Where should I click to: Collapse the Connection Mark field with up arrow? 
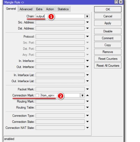(87, 95)
